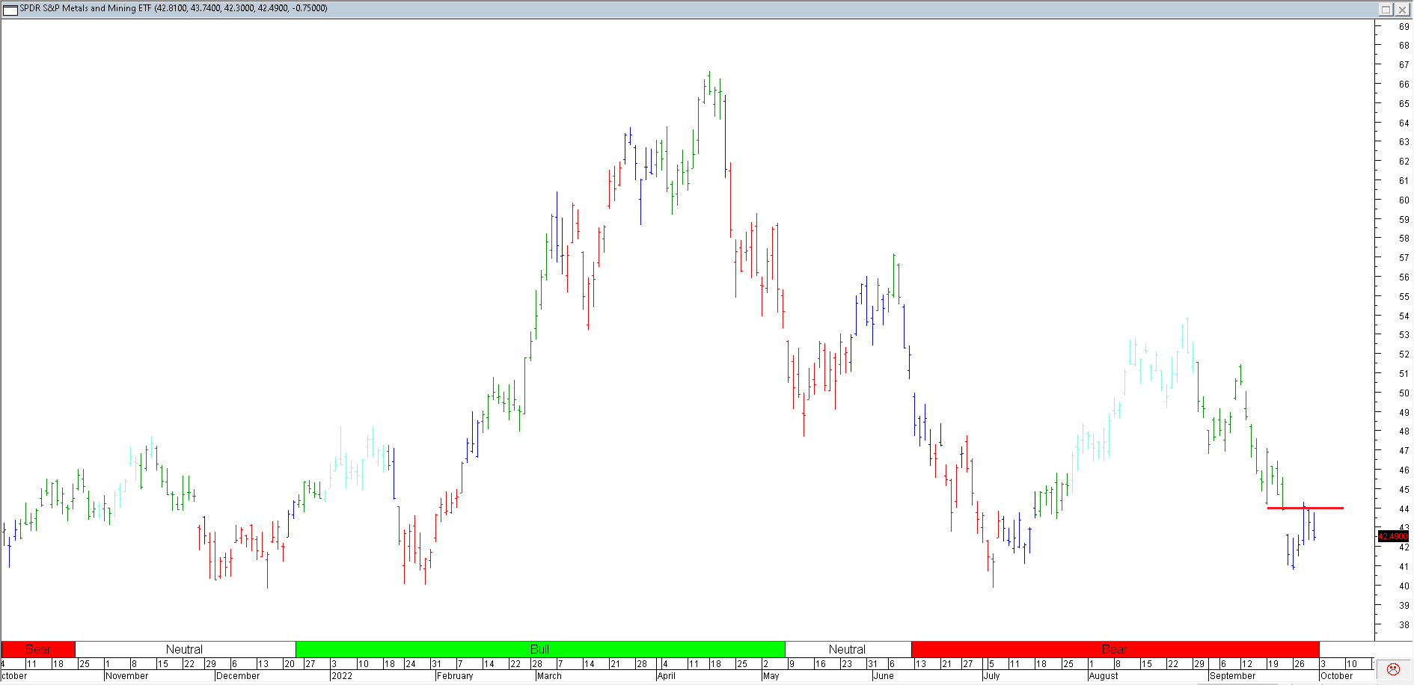Click the 66 price level on the scale

[x=1404, y=85]
